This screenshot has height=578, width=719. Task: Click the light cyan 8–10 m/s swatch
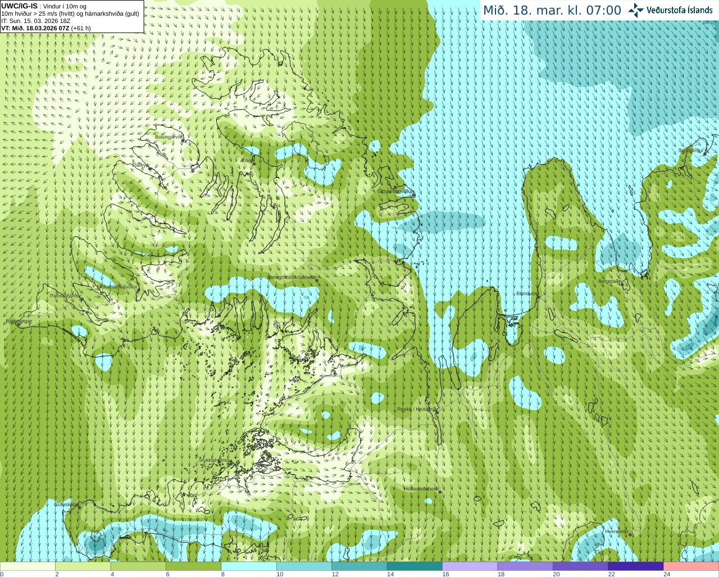click(249, 566)
